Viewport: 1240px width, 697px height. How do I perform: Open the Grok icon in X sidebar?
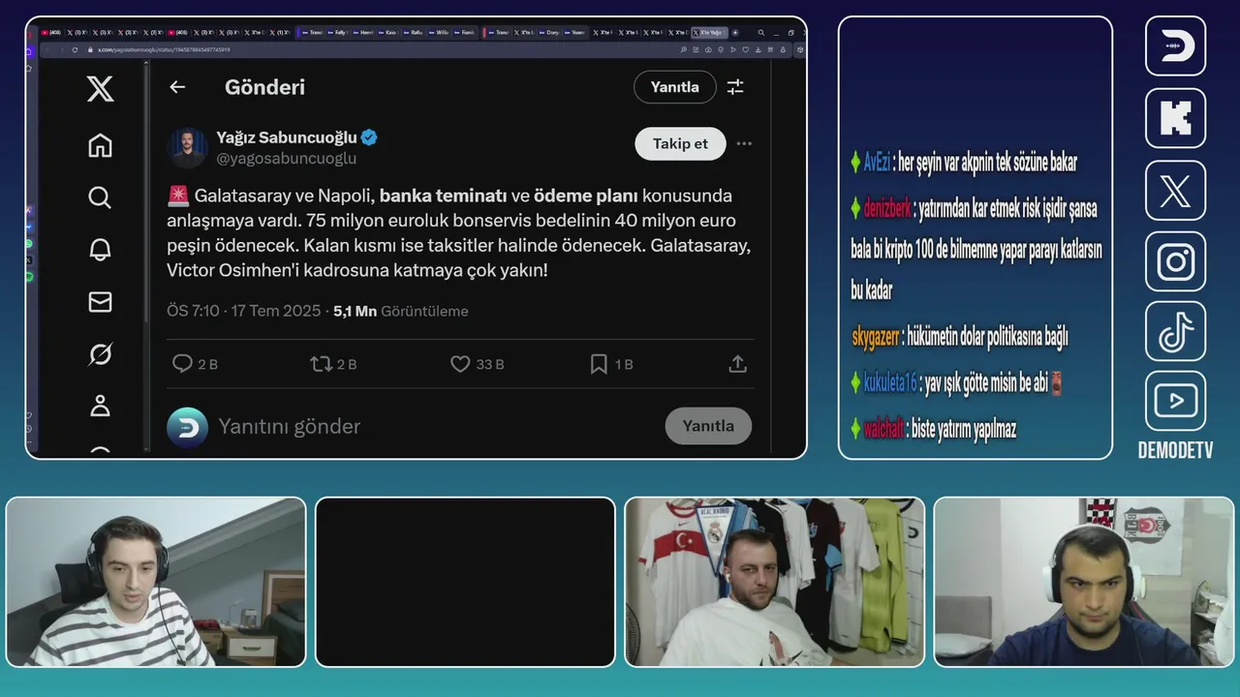[100, 354]
